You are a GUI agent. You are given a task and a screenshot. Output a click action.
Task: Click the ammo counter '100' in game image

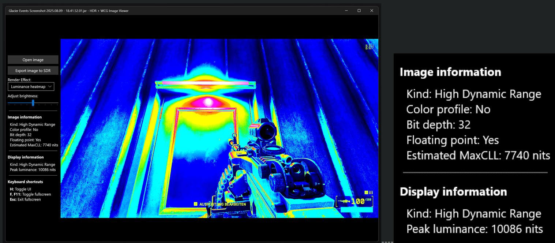[358, 201]
